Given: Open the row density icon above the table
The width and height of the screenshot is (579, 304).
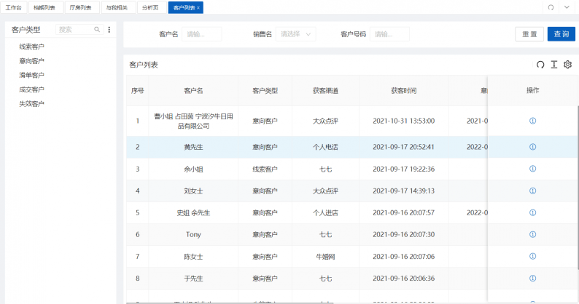Looking at the screenshot, I should click(554, 65).
